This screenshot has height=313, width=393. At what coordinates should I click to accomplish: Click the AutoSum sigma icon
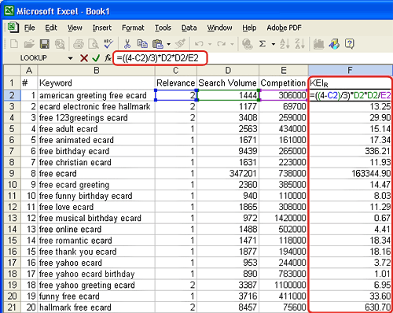pos(263,44)
